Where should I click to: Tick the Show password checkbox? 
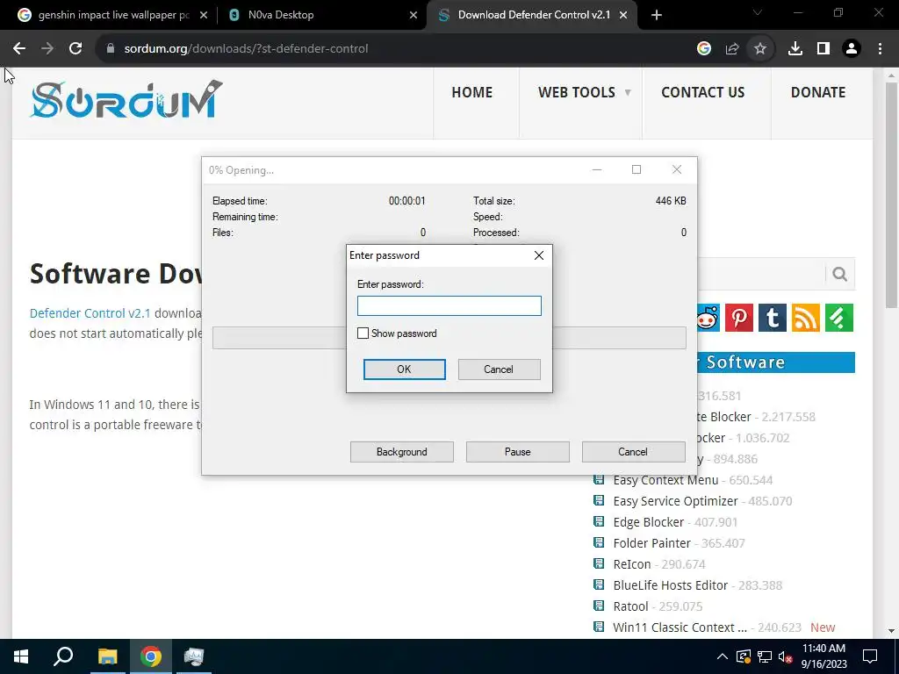[363, 333]
